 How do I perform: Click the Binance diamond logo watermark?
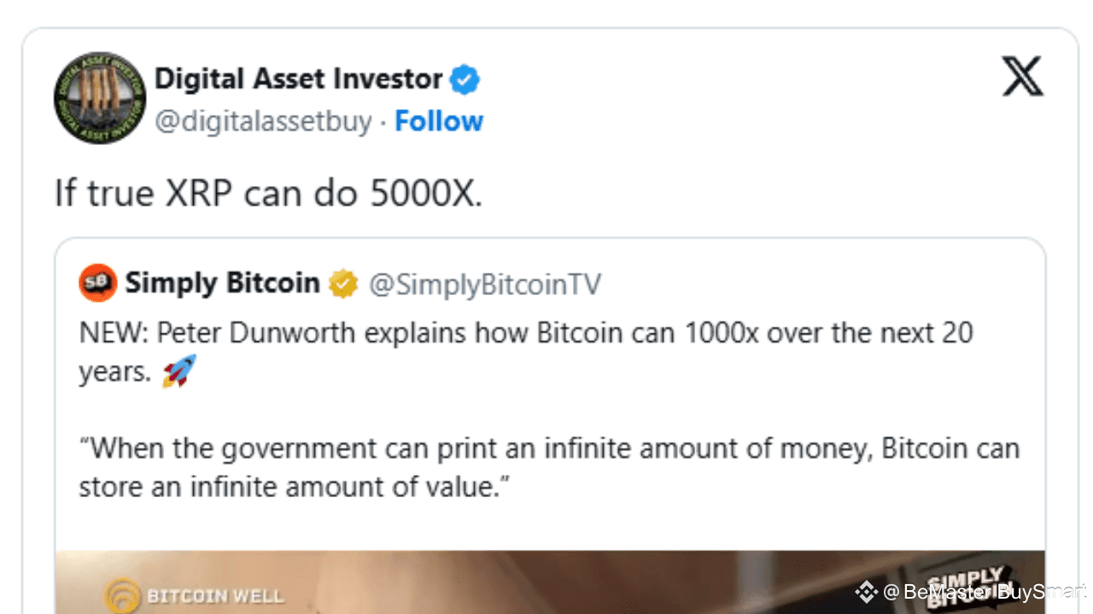(x=866, y=591)
